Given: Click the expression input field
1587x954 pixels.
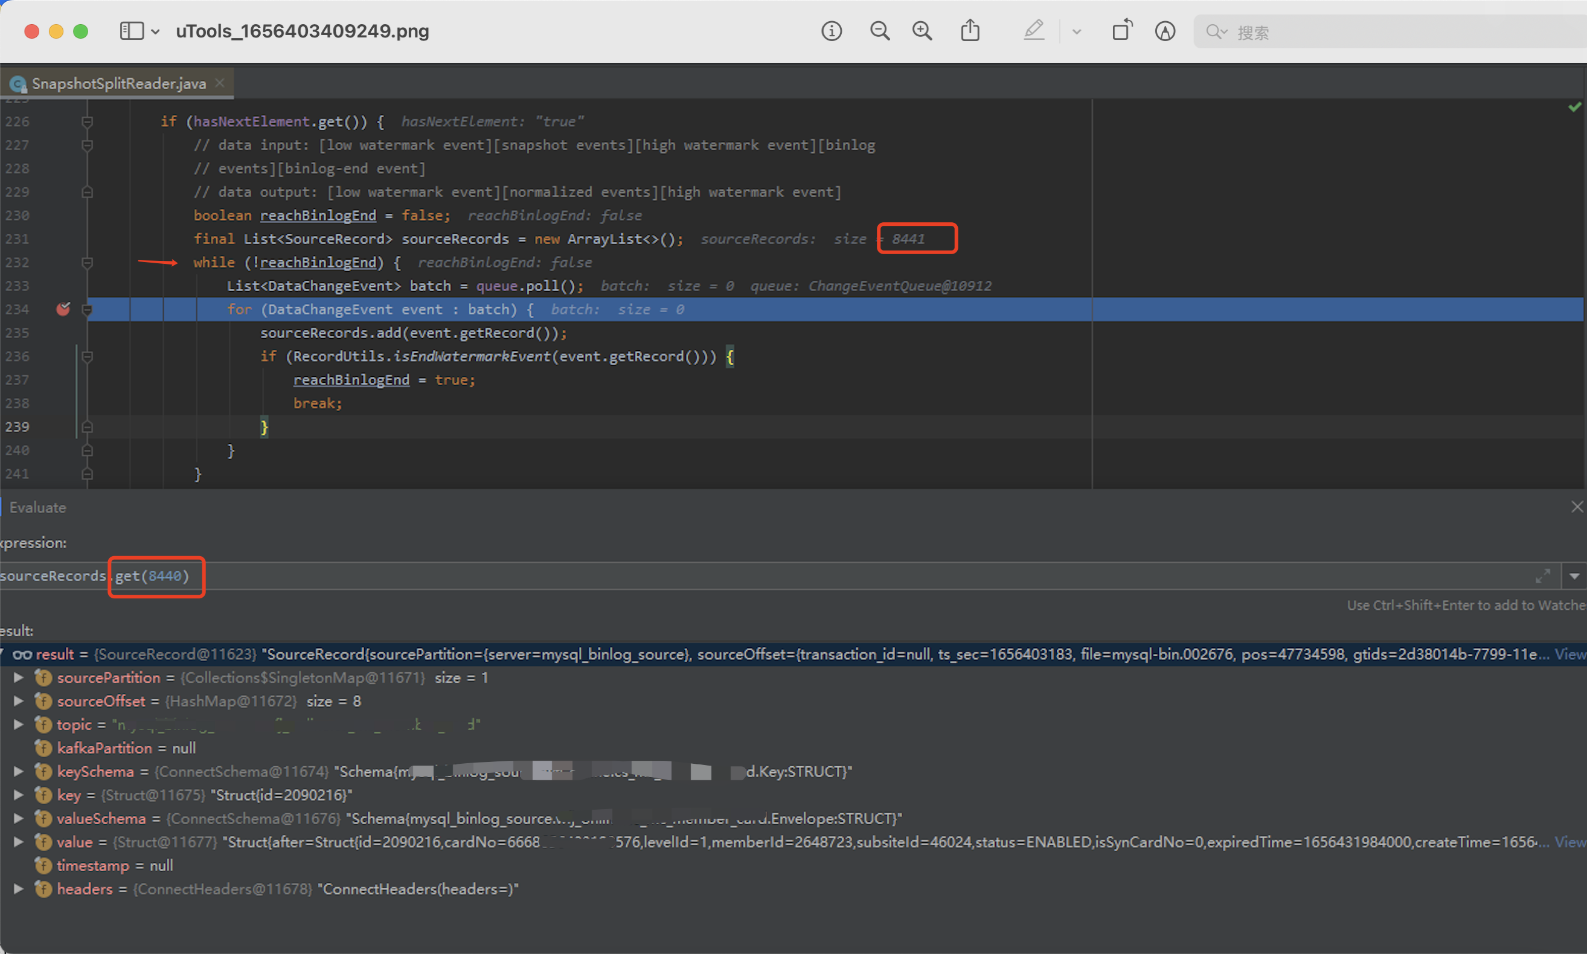Looking at the screenshot, I should tap(765, 576).
